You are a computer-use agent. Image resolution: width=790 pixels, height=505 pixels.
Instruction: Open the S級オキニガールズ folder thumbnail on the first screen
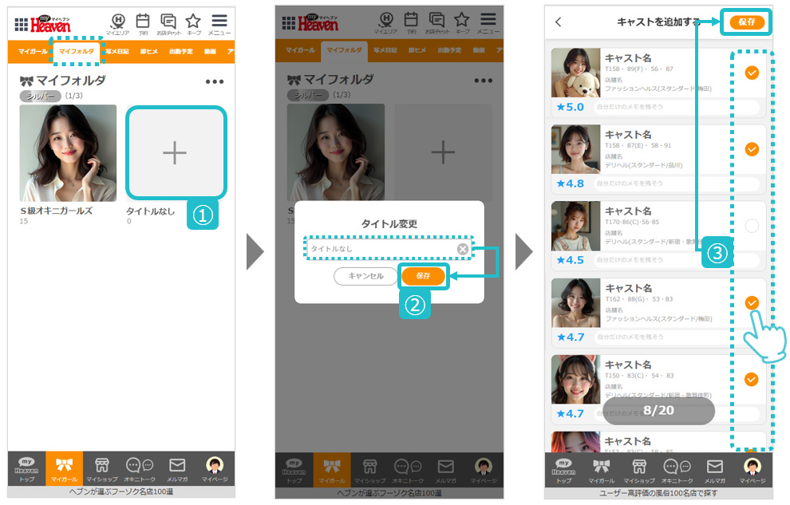pos(68,153)
